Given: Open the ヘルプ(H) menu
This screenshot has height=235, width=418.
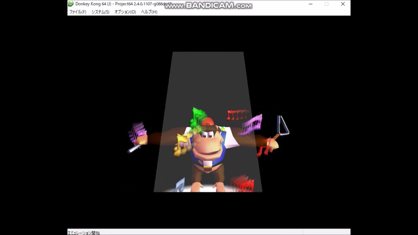Looking at the screenshot, I should click(149, 12).
